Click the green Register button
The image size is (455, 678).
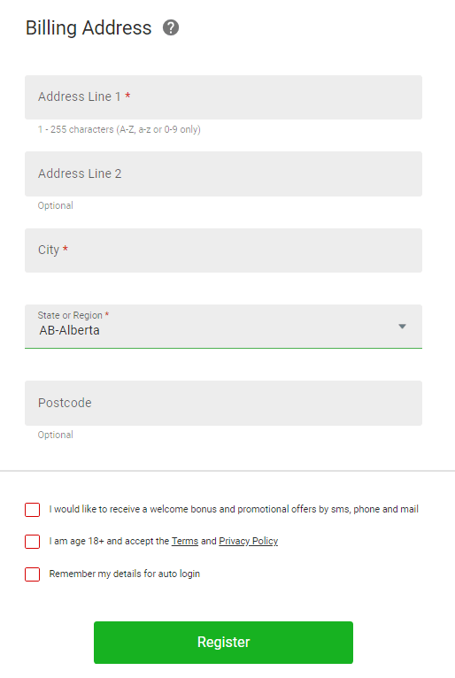(223, 642)
